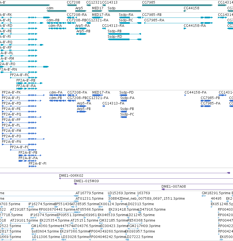
Task: Select transcript CG7208-RA
Action: click(x=72, y=18)
